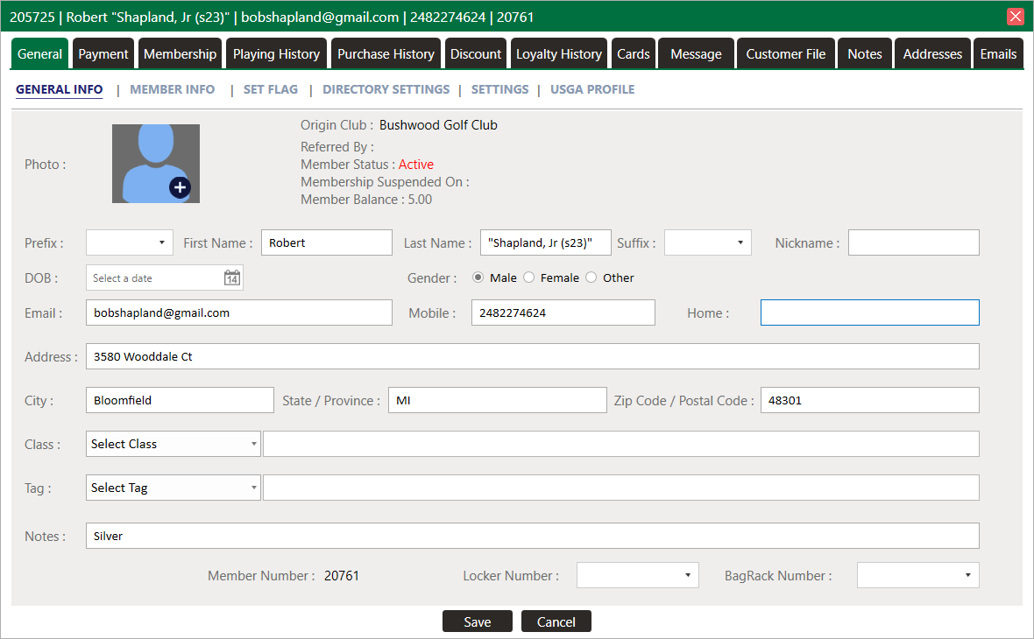Open the Suffix dropdown list
This screenshot has width=1034, height=639.
pos(708,243)
